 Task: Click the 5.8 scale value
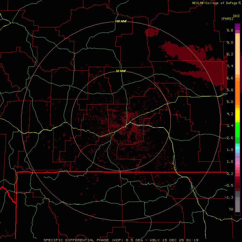(230, 90)
